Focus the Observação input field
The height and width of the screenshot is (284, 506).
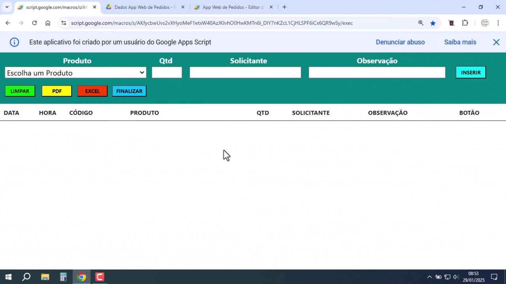point(377,73)
